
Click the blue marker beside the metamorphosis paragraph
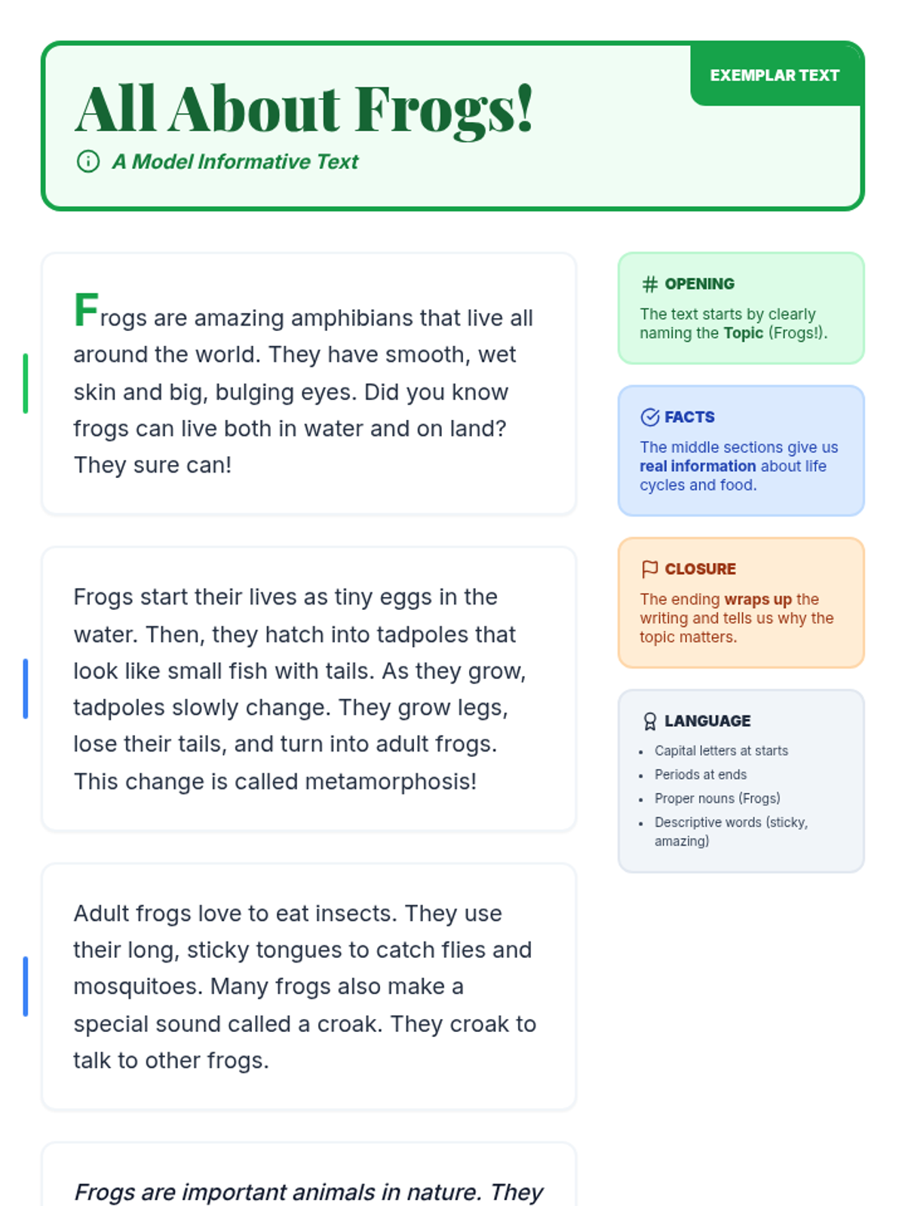tap(26, 688)
